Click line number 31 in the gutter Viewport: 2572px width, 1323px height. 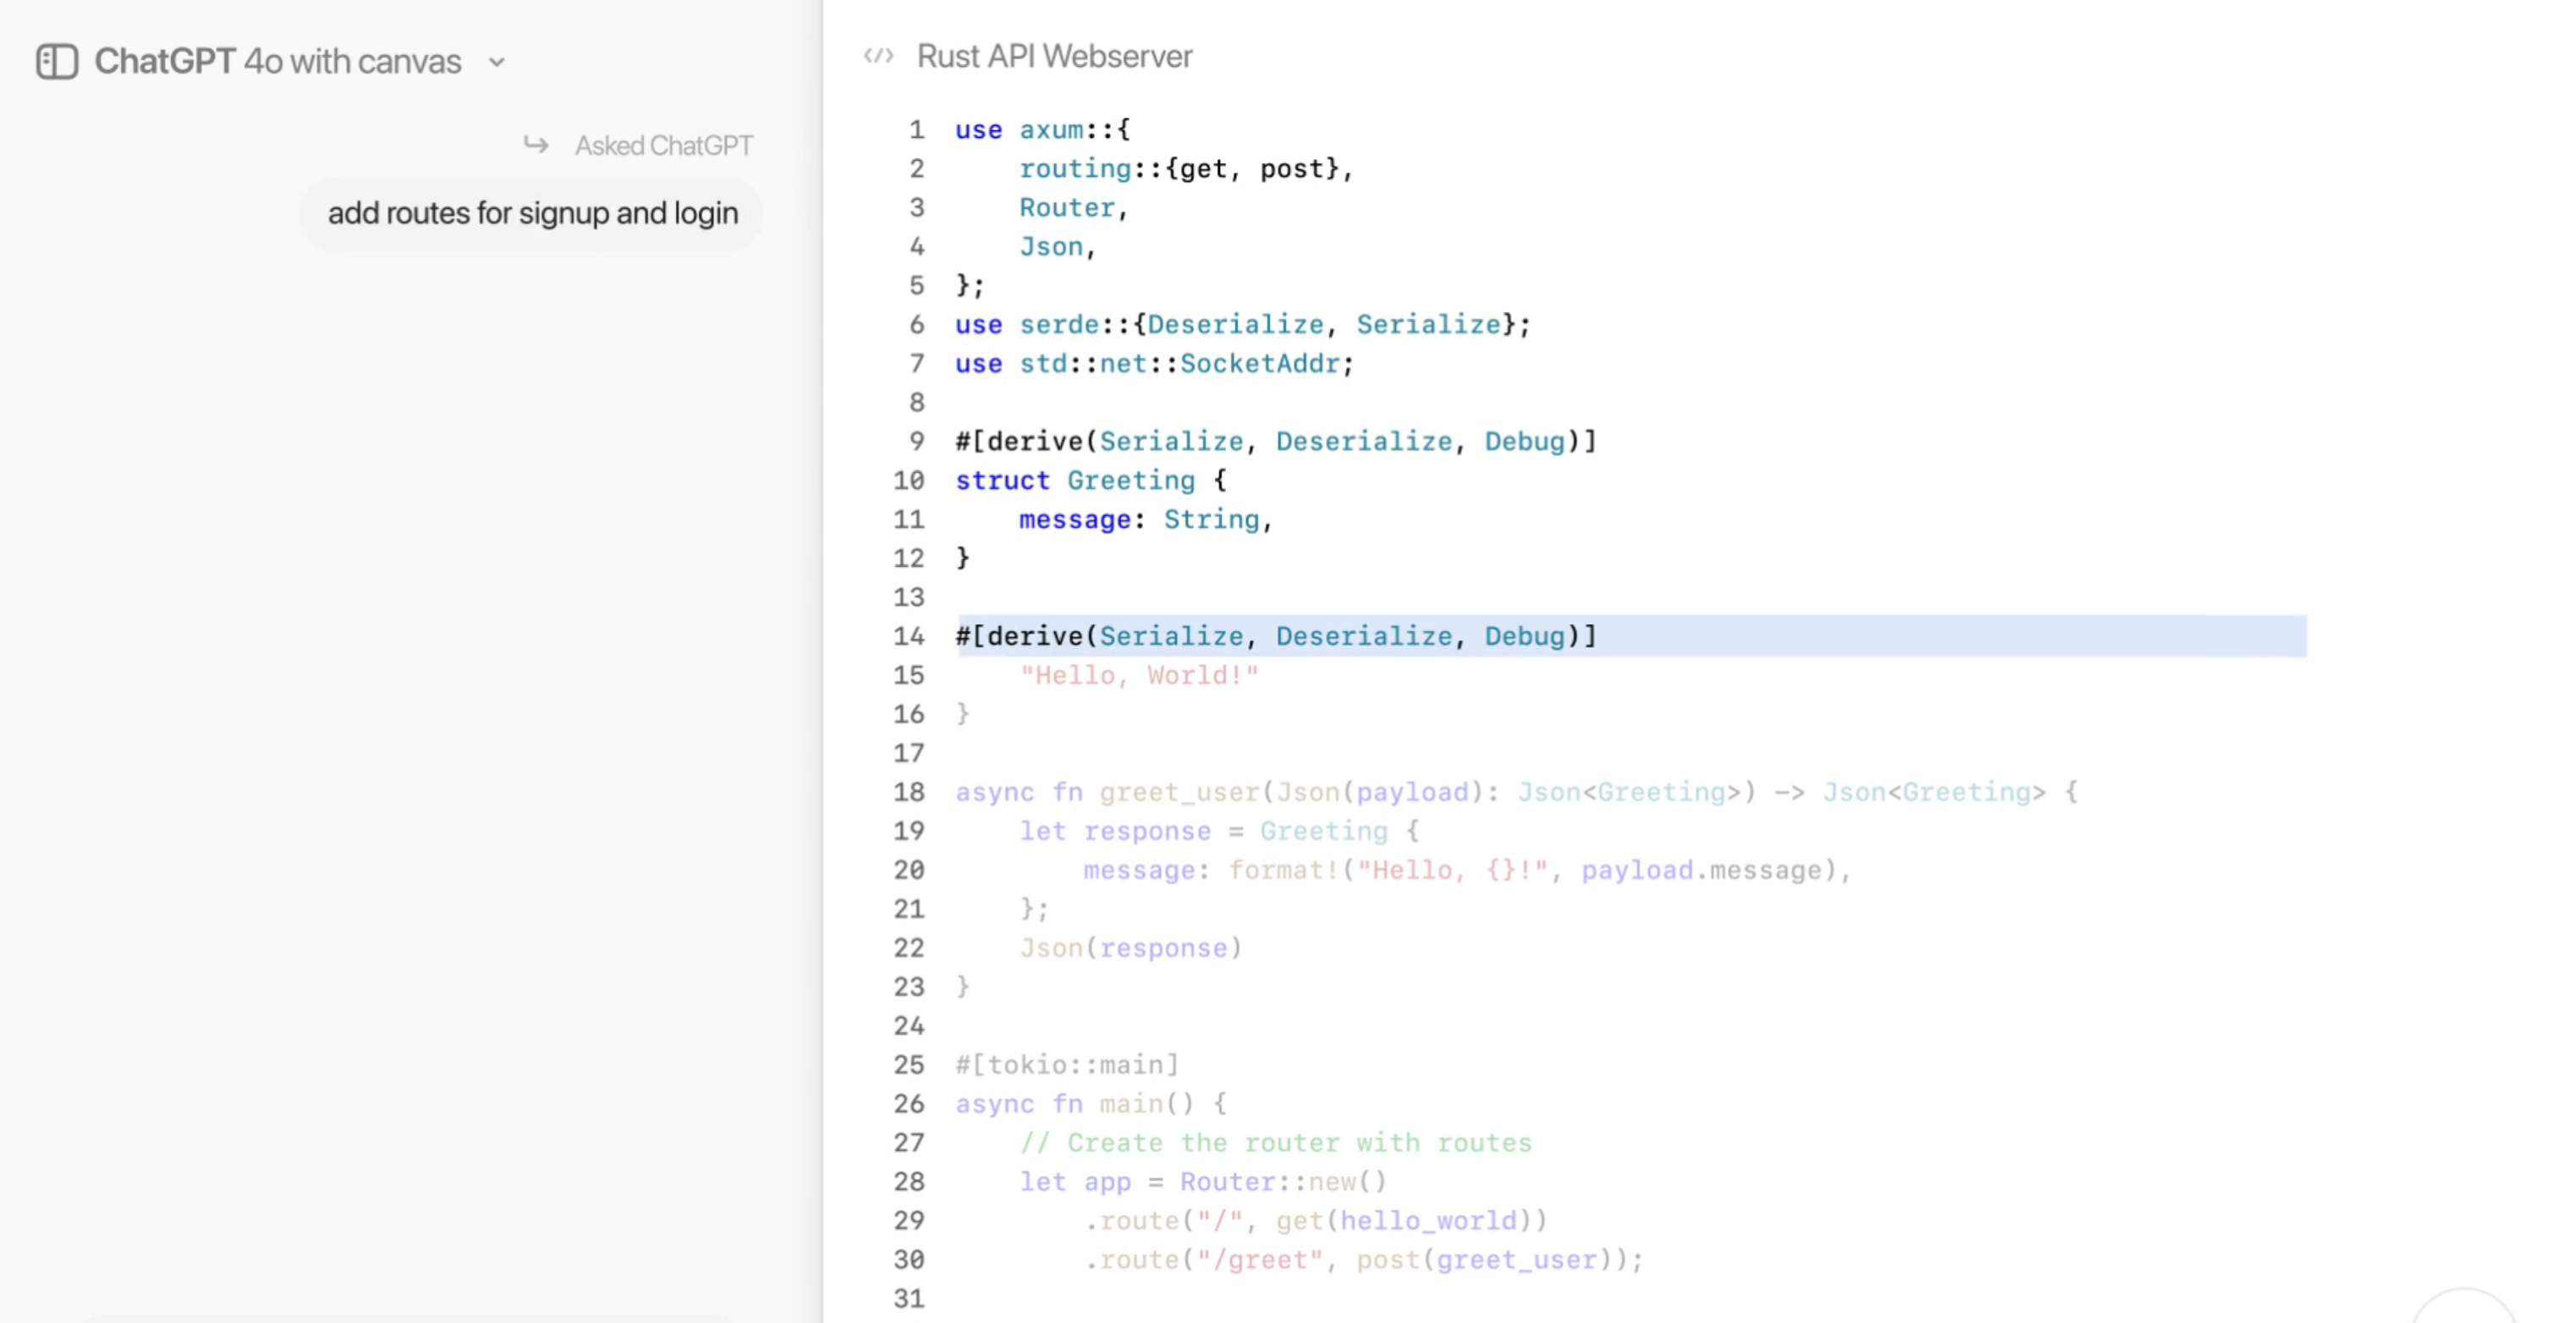[x=909, y=1298]
